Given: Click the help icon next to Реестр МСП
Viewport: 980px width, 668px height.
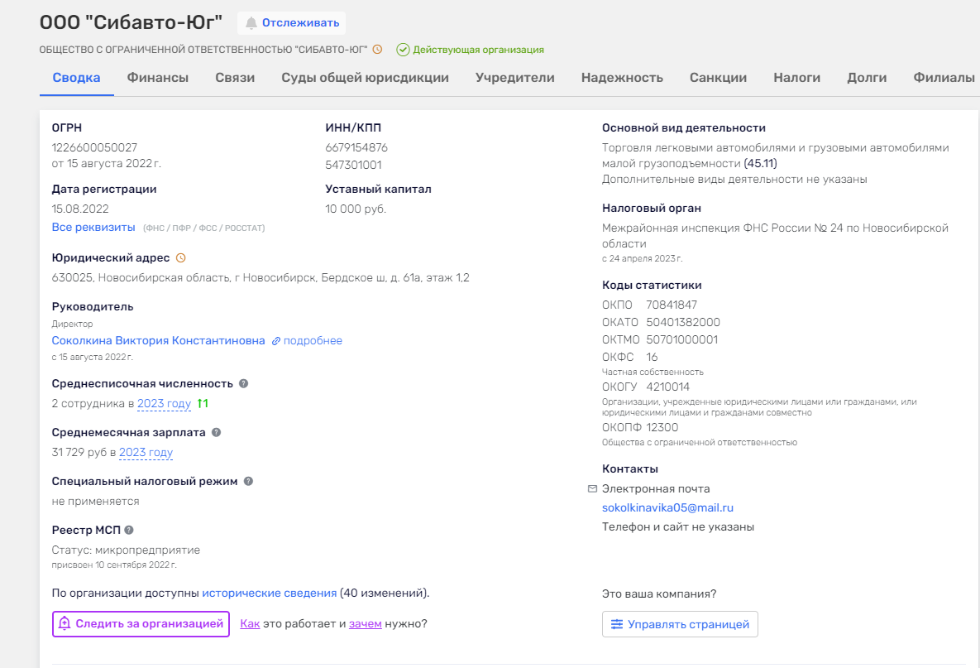Looking at the screenshot, I should coord(129,530).
